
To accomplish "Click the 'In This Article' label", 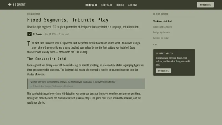I will point(161,14).
